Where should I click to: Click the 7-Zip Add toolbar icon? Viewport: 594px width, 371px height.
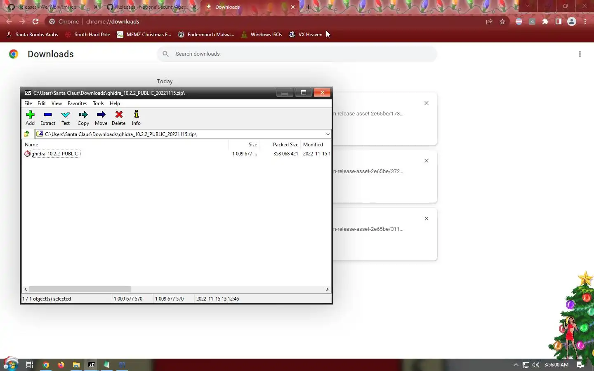[30, 118]
